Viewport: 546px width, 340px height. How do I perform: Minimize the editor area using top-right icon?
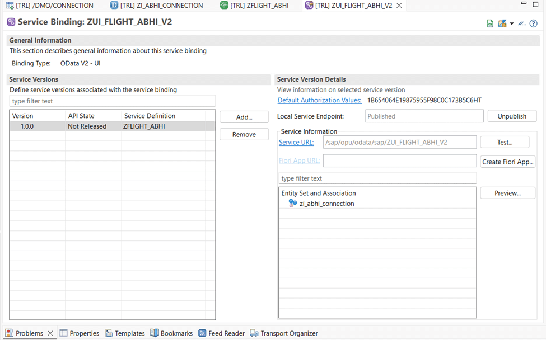[523, 4]
